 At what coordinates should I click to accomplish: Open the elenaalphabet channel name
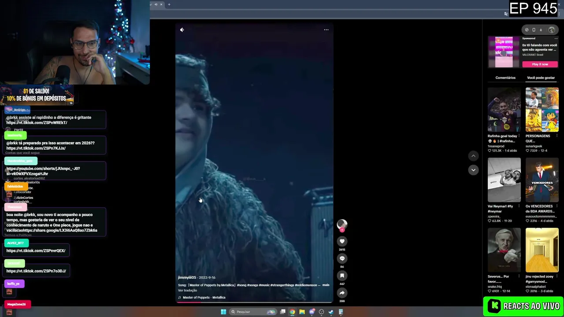click(x=536, y=287)
